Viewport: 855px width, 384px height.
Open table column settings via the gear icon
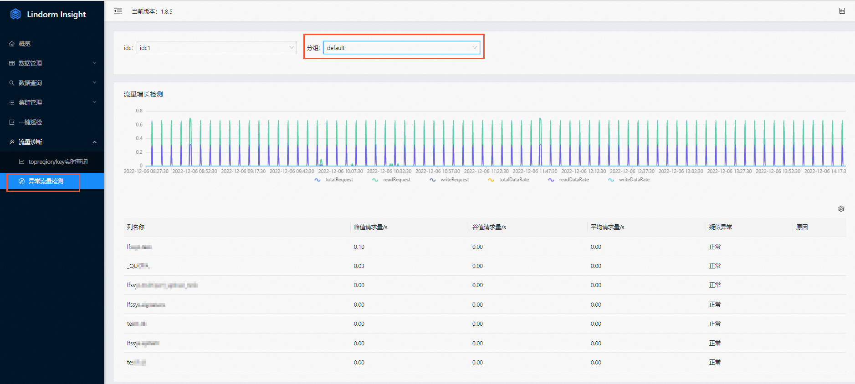pyautogui.click(x=841, y=209)
